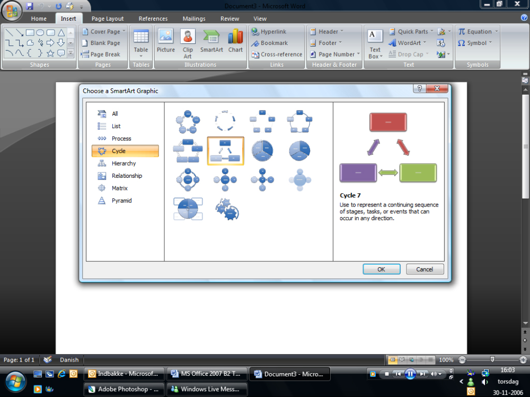Click OK in SmartArt dialog
Viewport: 530px width, 397px height.
[381, 269]
